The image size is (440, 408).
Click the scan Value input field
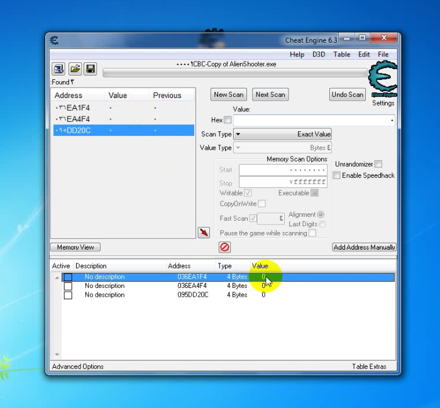pyautogui.click(x=314, y=120)
